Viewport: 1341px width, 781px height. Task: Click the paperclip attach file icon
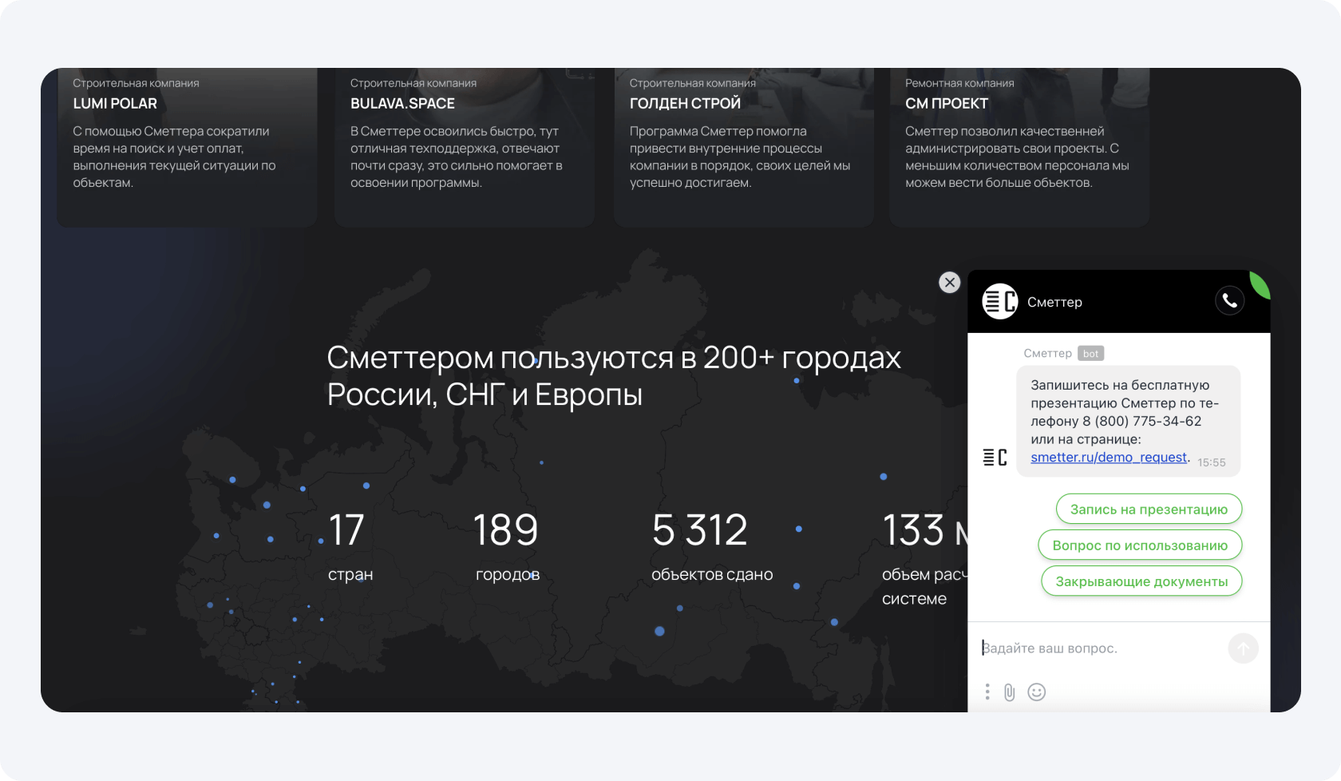[x=1010, y=692]
